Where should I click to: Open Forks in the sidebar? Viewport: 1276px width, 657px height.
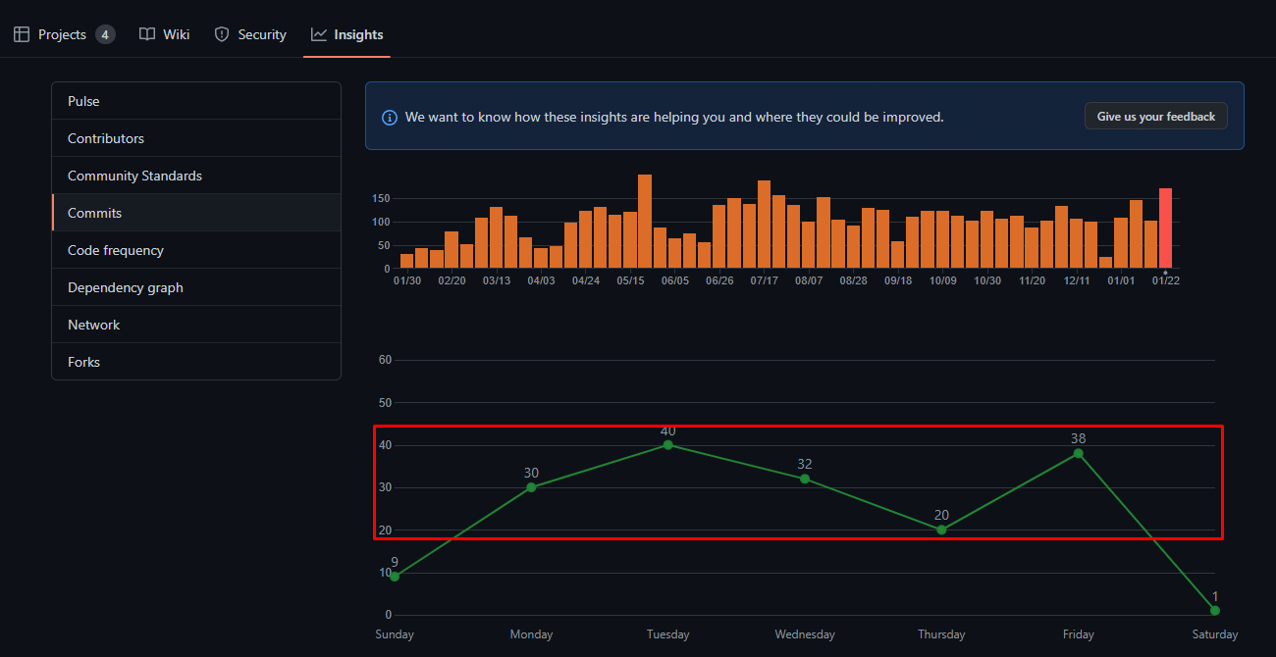(x=83, y=362)
